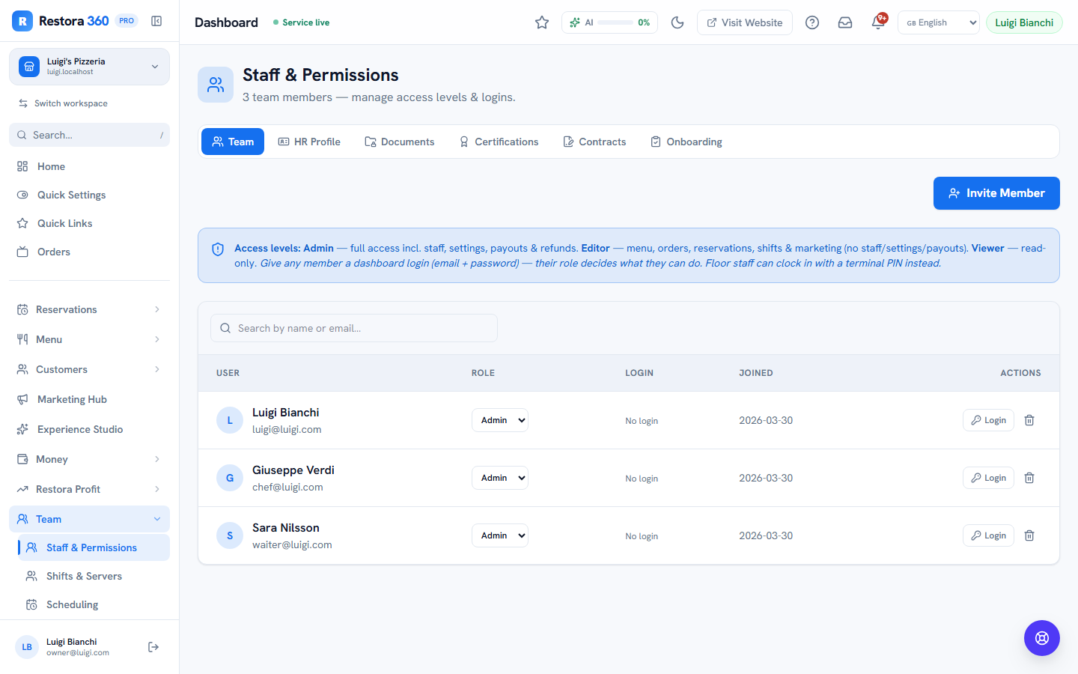The width and height of the screenshot is (1078, 674).
Task: Click the Luigi Bianchi profile button in the top bar
Action: 1024,22
